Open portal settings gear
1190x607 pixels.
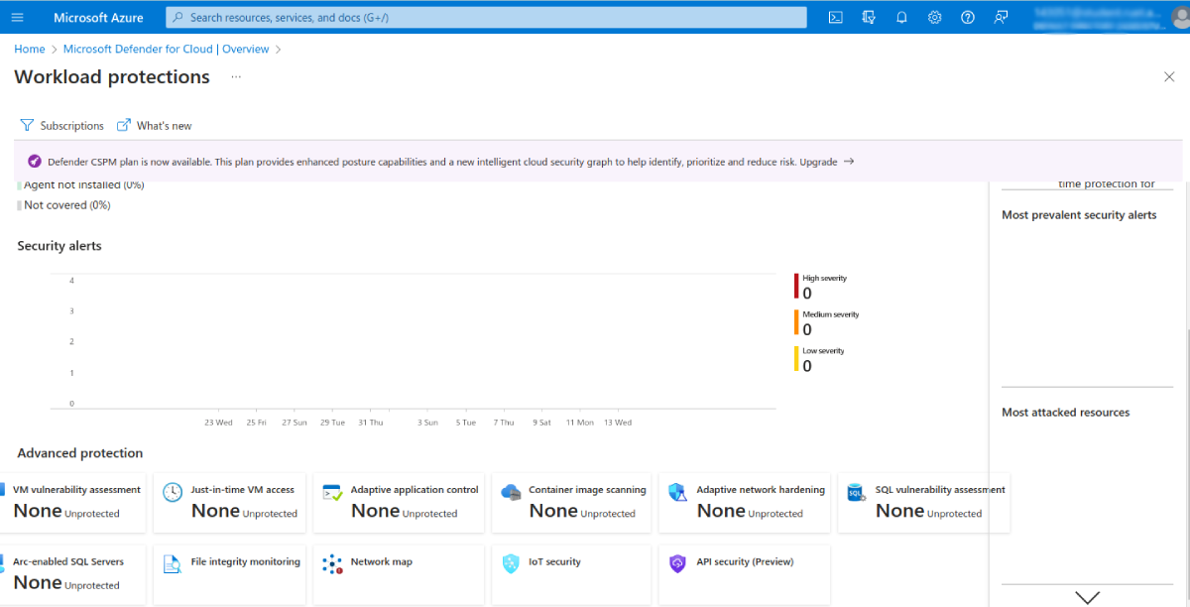[934, 17]
